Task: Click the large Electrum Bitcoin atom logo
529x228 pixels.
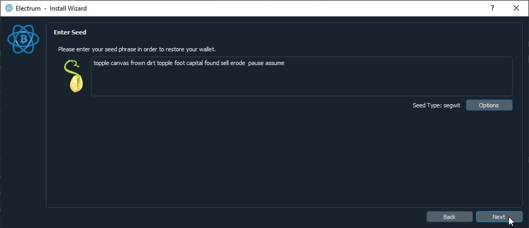Action: point(23,40)
